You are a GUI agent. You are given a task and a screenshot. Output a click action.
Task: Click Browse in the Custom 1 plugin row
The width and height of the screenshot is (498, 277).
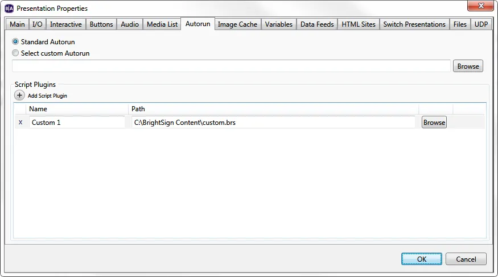click(x=434, y=123)
